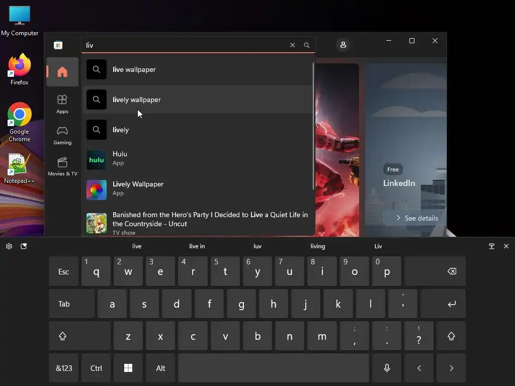Tap the Windows logo key

(128, 368)
